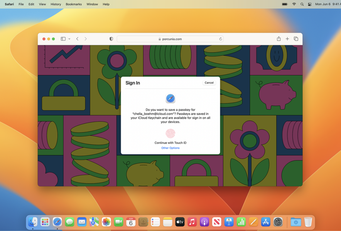Open Messages from the Dock

(69, 222)
